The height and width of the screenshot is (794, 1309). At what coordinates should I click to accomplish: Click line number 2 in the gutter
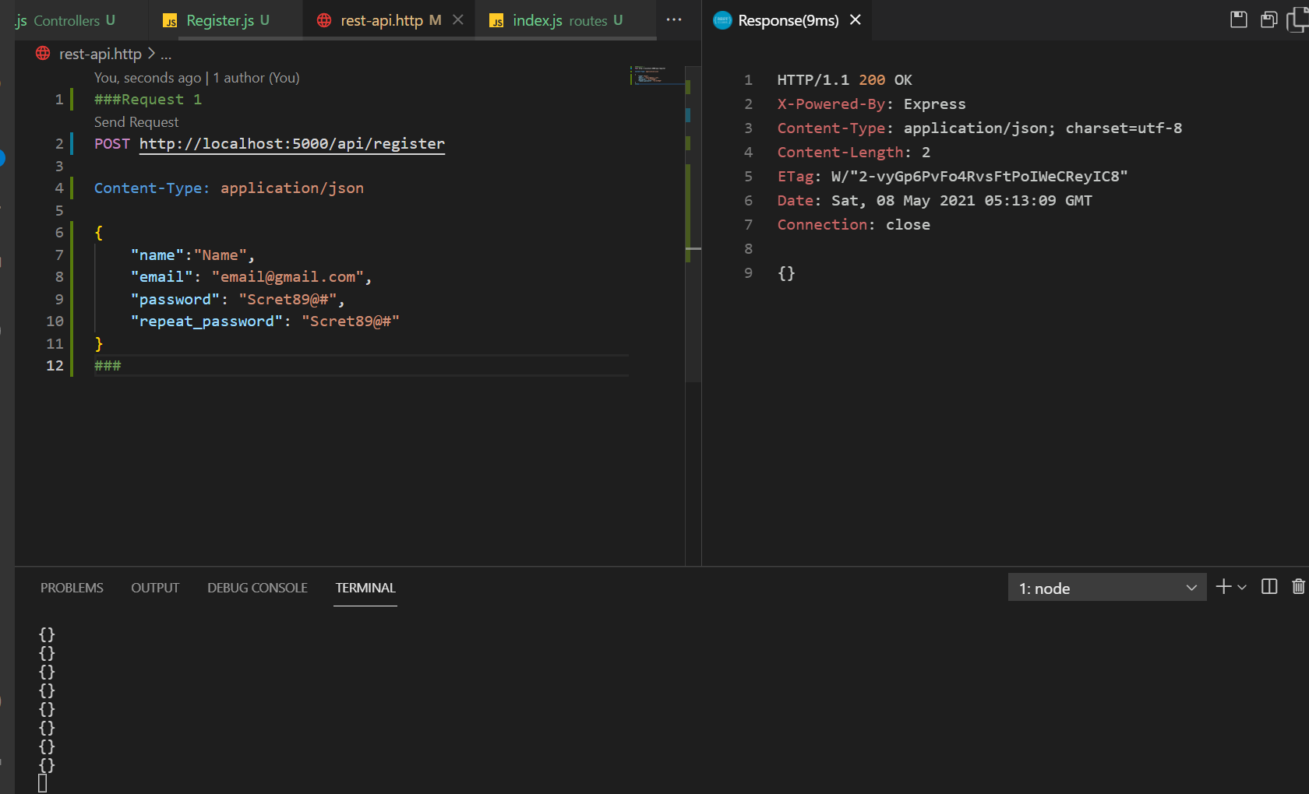tap(59, 144)
